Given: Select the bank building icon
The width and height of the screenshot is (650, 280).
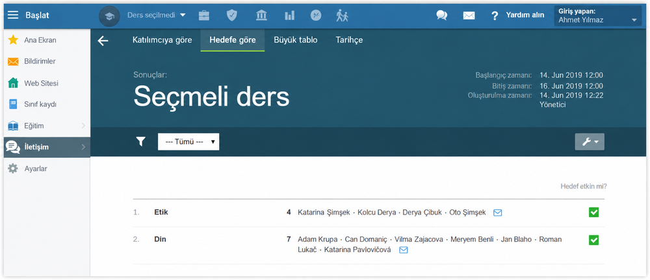Looking at the screenshot, I should (x=261, y=16).
